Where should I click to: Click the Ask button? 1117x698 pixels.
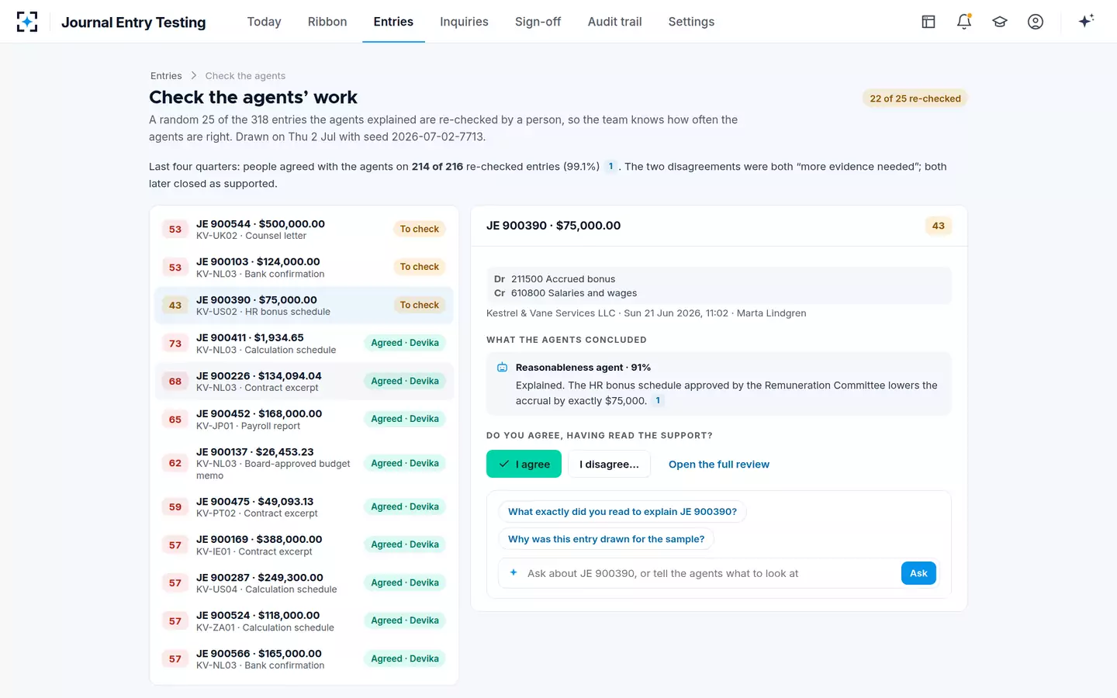coord(918,573)
